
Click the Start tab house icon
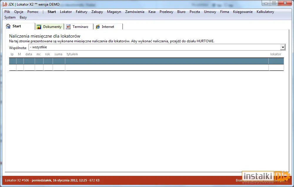coord(8,26)
